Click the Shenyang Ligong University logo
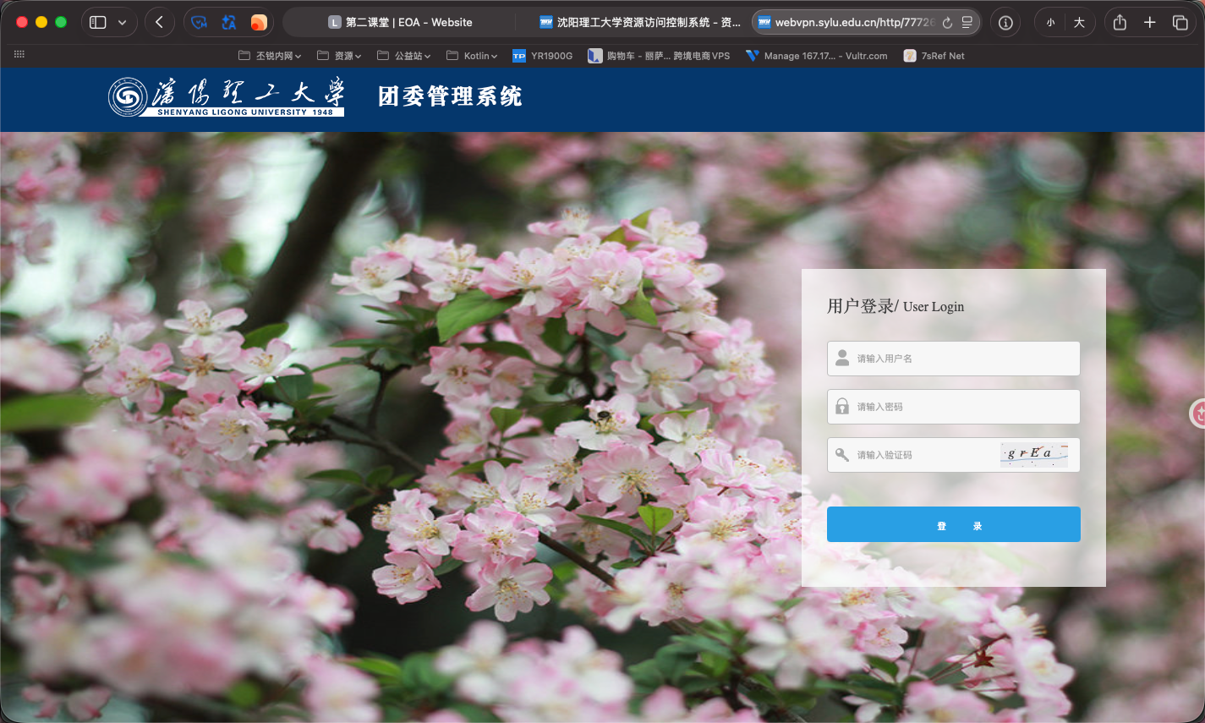The height and width of the screenshot is (723, 1205). coord(227,96)
